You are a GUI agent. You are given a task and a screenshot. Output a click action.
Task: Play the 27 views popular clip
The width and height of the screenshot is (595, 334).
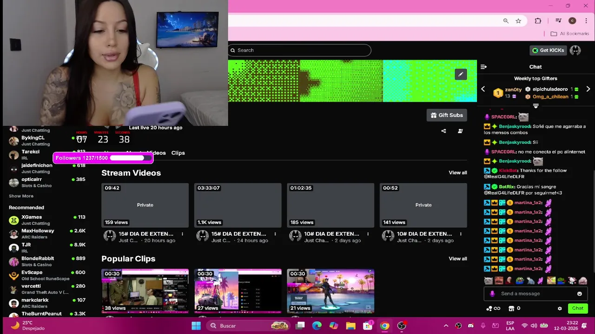point(238,291)
